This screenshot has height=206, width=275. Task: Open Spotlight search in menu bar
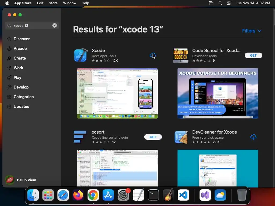[x=220, y=3]
